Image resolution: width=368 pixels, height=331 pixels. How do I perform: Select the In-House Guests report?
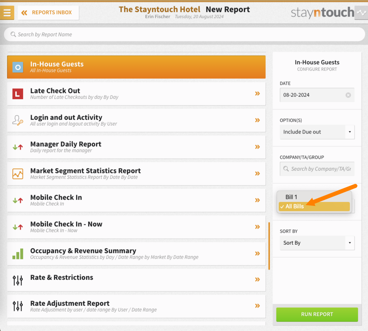pyautogui.click(x=136, y=67)
